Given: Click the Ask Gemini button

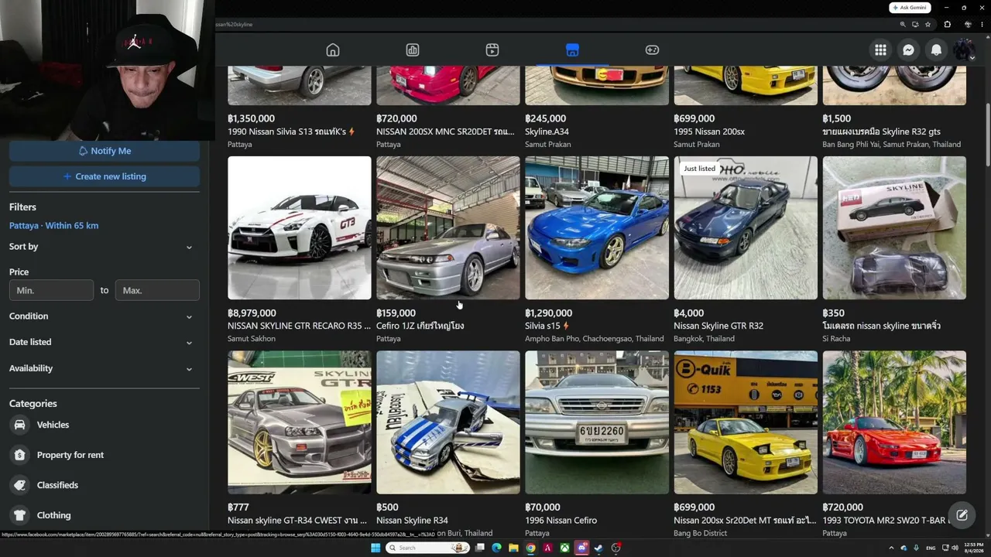Looking at the screenshot, I should pos(910,8).
